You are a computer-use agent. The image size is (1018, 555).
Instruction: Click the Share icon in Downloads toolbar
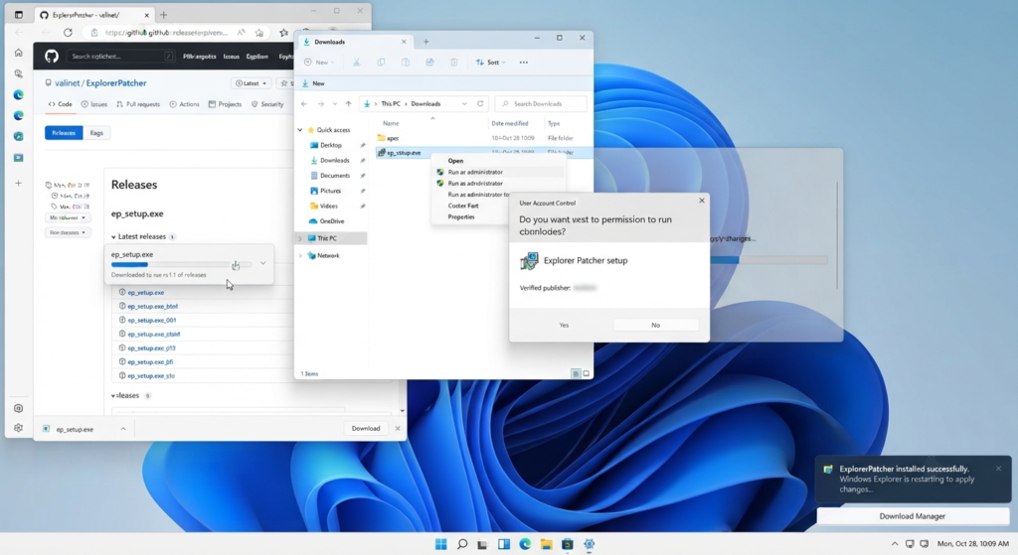[429, 63]
